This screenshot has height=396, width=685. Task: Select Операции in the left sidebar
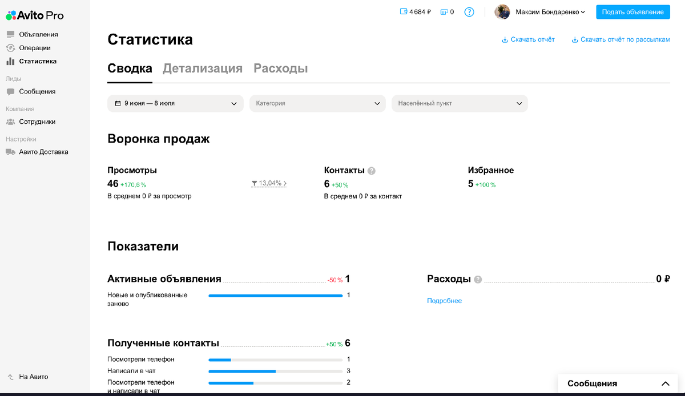tap(35, 47)
